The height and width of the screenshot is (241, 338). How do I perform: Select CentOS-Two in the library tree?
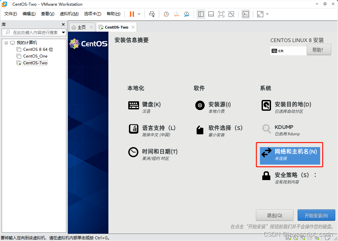(x=35, y=63)
